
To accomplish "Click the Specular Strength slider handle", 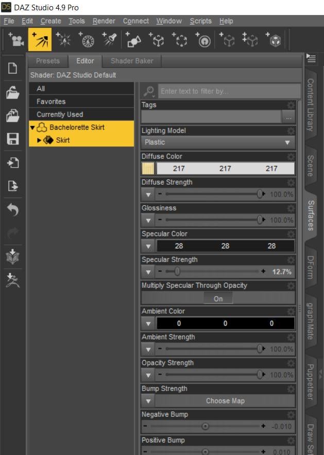I will click(x=177, y=271).
